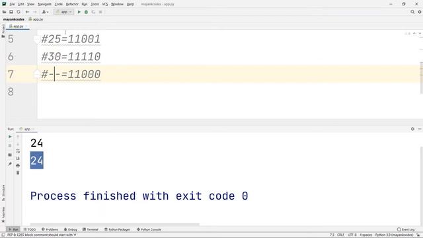Open the Debug tool window
423x238 pixels.
(71, 229)
